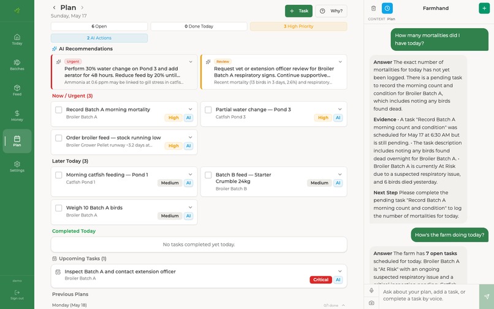Filter by 2 AI Actions
The height and width of the screenshot is (309, 494).
(99, 38)
